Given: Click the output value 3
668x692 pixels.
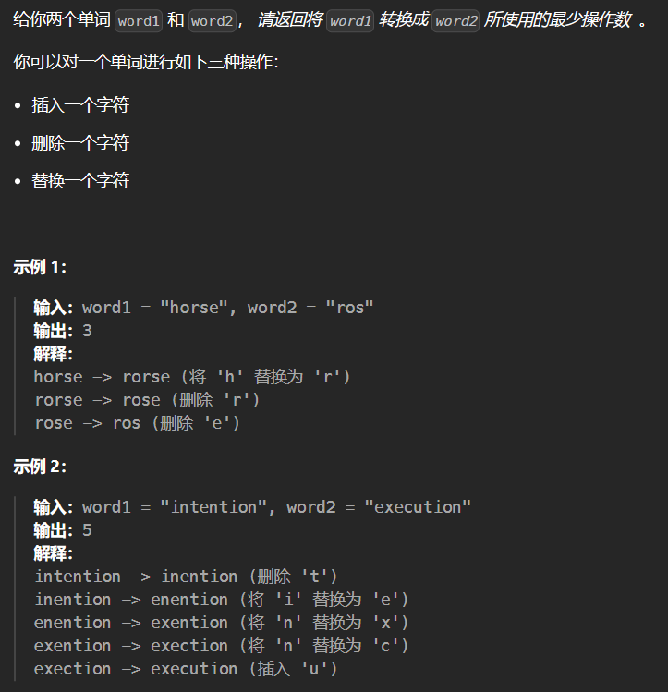Looking at the screenshot, I should 88,331.
